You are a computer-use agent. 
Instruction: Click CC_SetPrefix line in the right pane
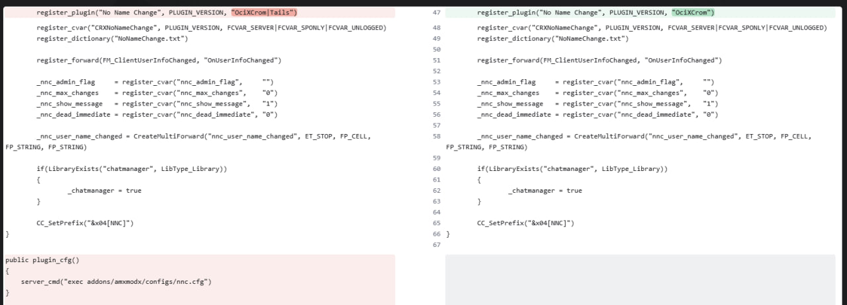click(525, 223)
